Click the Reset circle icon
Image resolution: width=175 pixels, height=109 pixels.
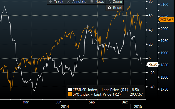click(x=109, y=8)
